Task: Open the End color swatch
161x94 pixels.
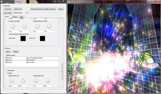Action: click(x=42, y=38)
